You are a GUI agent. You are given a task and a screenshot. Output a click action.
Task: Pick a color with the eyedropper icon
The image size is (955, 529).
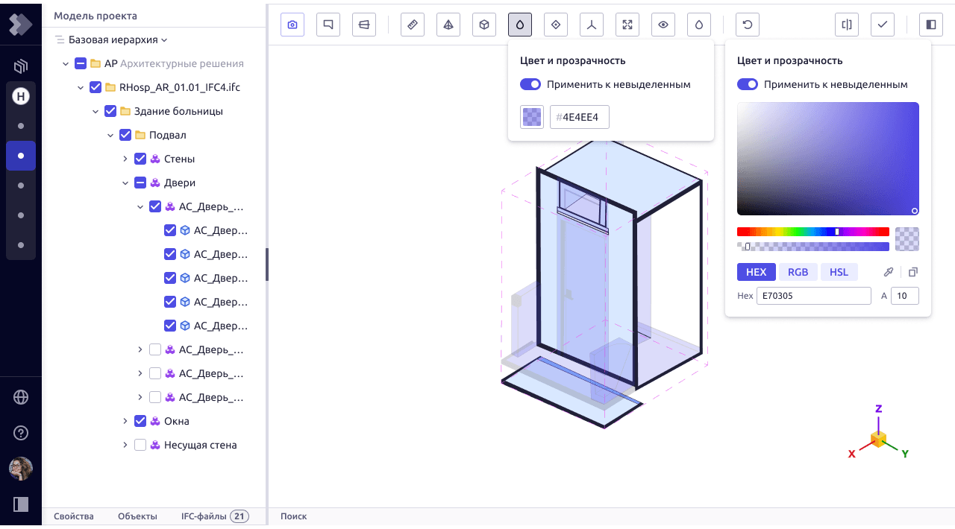click(888, 272)
